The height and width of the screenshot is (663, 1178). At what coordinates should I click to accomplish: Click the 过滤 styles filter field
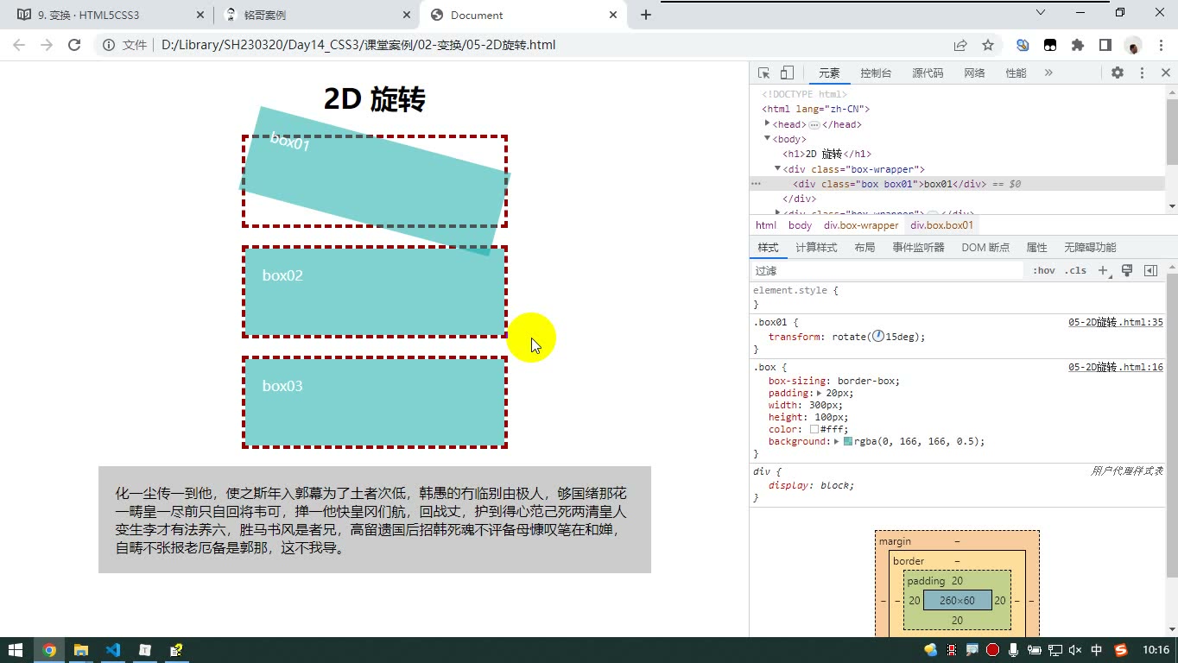(x=887, y=270)
